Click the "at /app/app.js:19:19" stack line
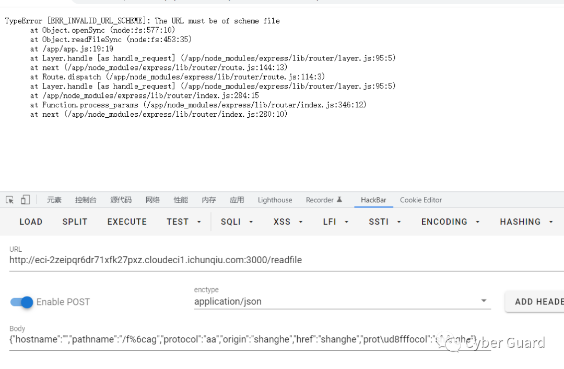Screen dimensions: 564x369 tap(72, 49)
